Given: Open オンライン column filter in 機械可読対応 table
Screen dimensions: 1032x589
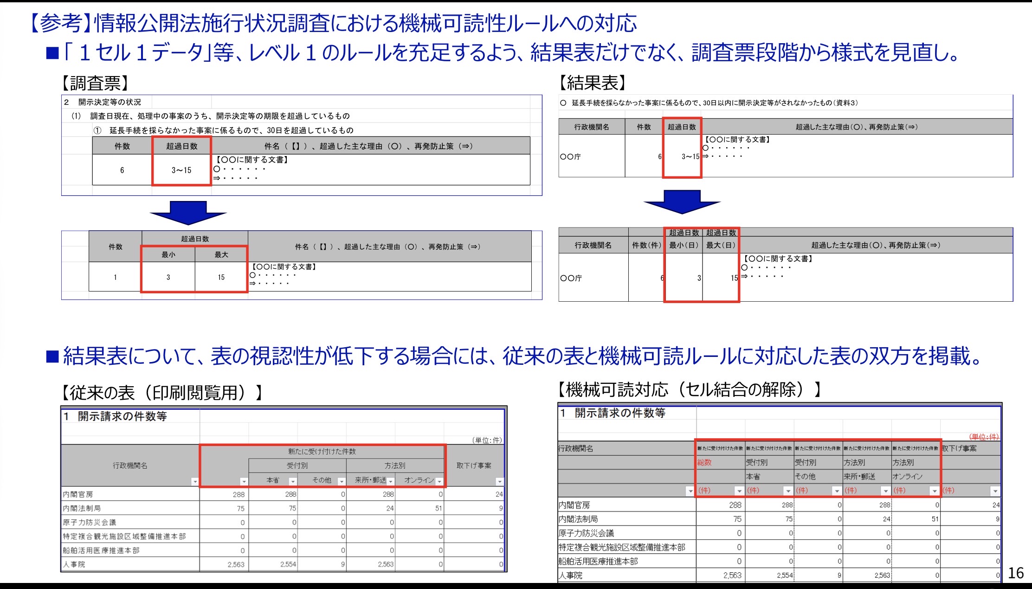Looking at the screenshot, I should click(934, 491).
